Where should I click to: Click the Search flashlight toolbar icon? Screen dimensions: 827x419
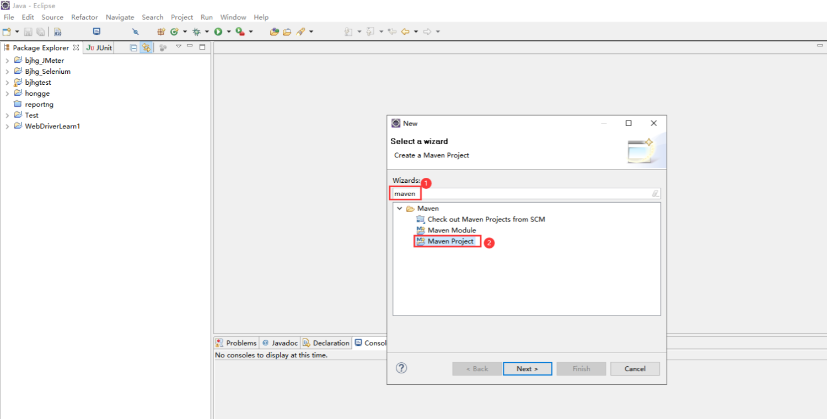(300, 31)
